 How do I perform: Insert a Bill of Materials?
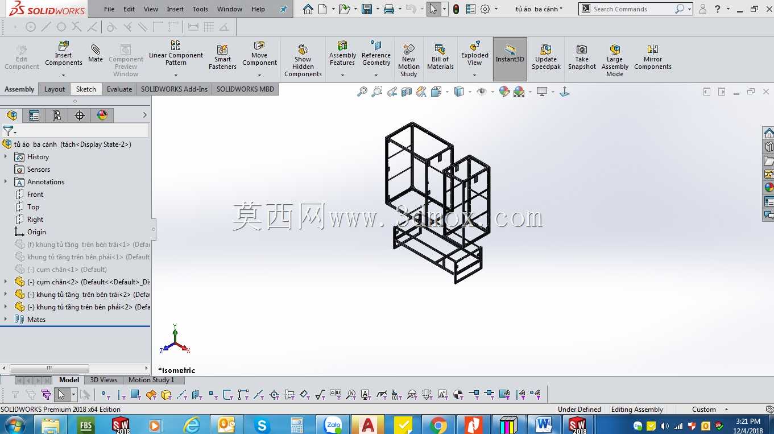(440, 57)
